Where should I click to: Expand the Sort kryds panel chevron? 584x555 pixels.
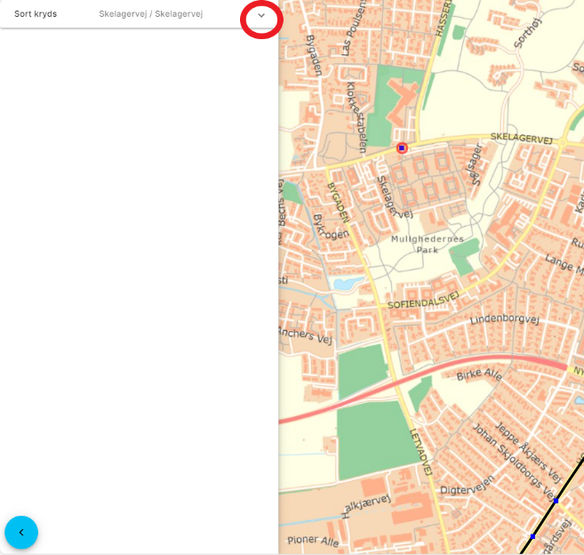(261, 15)
